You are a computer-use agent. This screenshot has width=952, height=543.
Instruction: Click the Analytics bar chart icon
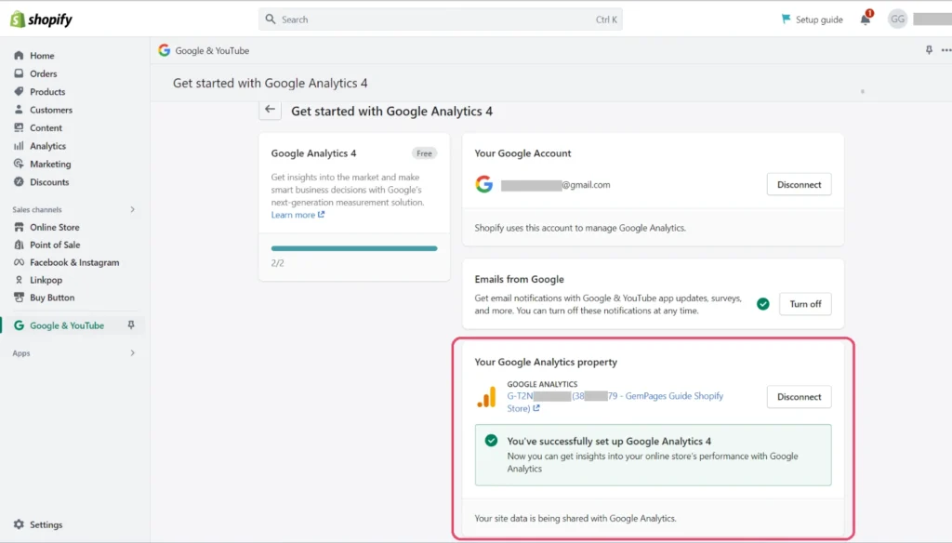[x=19, y=146]
